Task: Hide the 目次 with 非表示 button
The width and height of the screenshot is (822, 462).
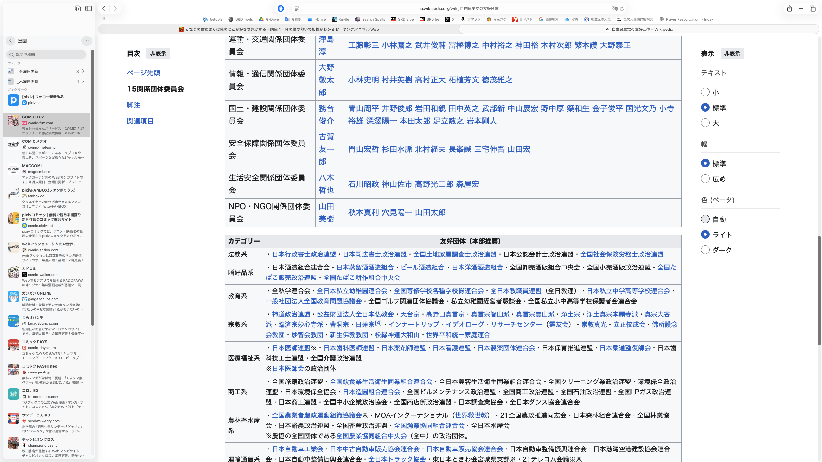Action: click(158, 54)
